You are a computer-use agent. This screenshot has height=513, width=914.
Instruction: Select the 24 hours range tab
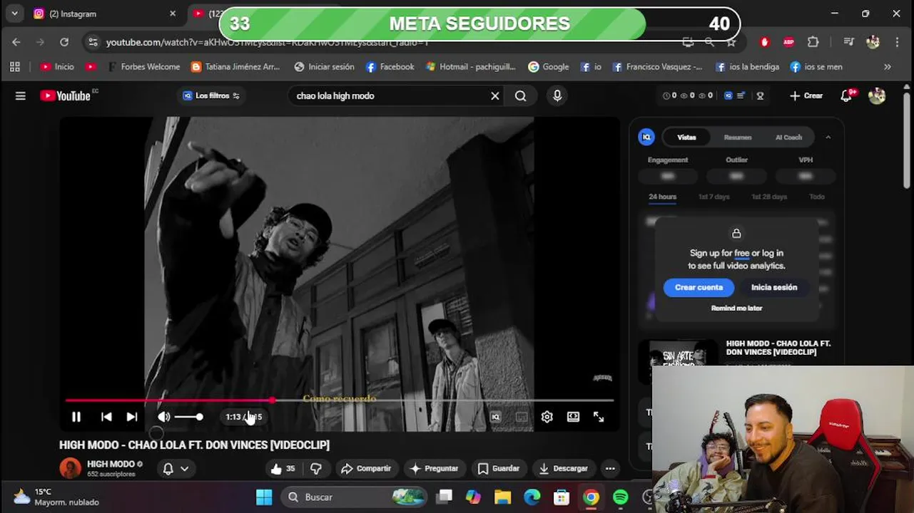tap(662, 197)
